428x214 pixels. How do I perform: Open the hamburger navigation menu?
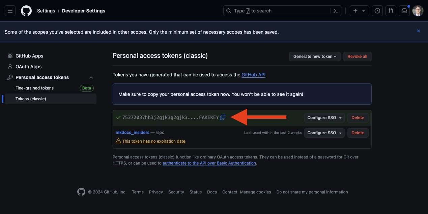tap(10, 11)
